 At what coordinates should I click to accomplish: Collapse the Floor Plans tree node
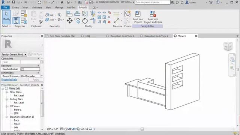click(x=7, y=92)
